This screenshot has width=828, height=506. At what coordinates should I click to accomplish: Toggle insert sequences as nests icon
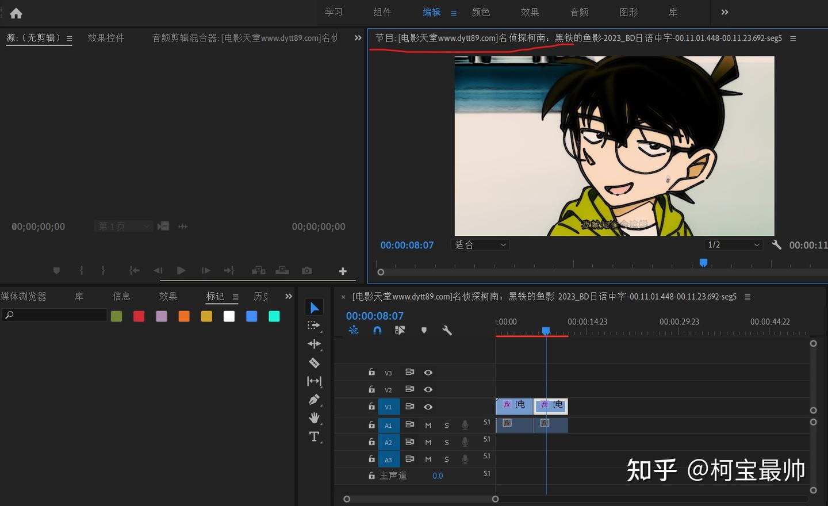click(354, 330)
